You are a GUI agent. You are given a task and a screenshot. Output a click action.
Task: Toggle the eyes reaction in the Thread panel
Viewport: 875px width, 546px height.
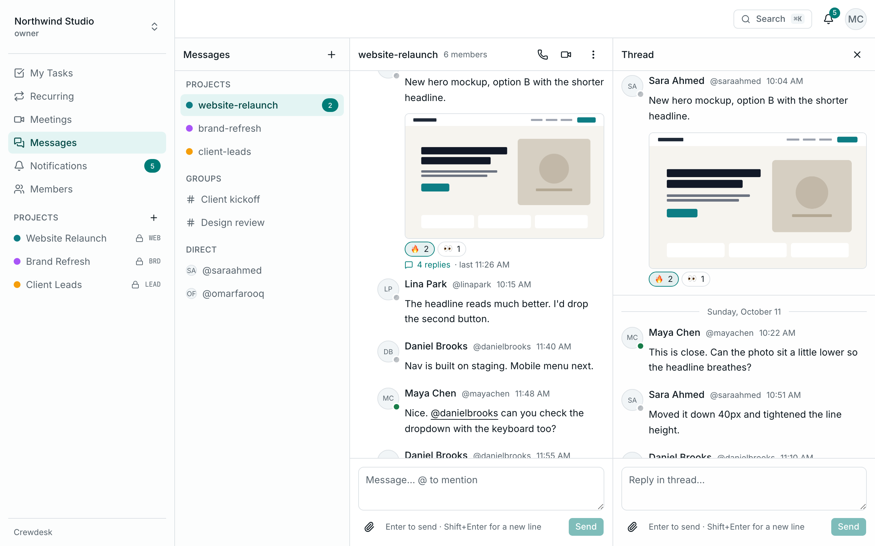coord(696,279)
